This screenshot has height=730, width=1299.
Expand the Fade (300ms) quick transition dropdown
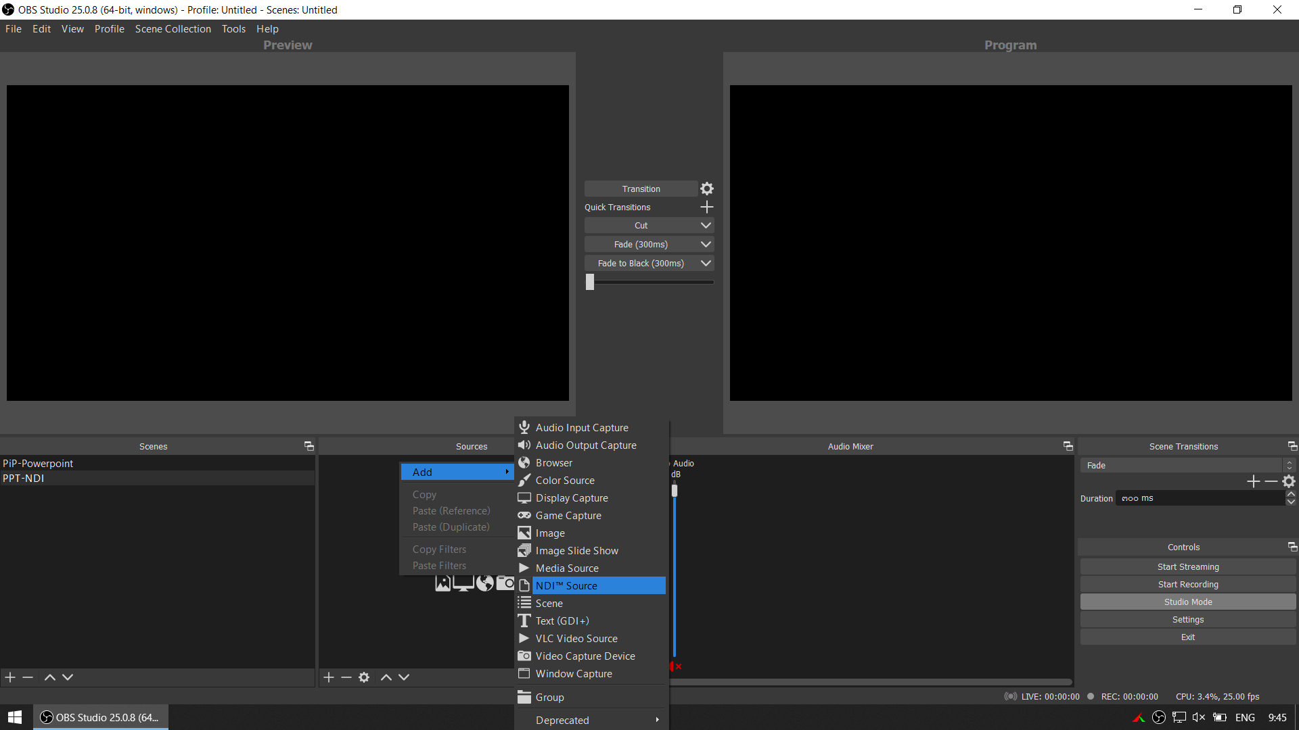[x=706, y=244]
